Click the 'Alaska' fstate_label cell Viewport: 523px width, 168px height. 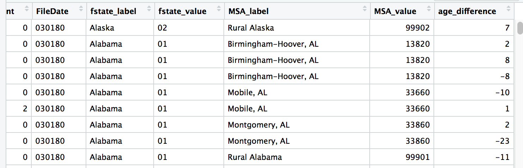pyautogui.click(x=102, y=28)
